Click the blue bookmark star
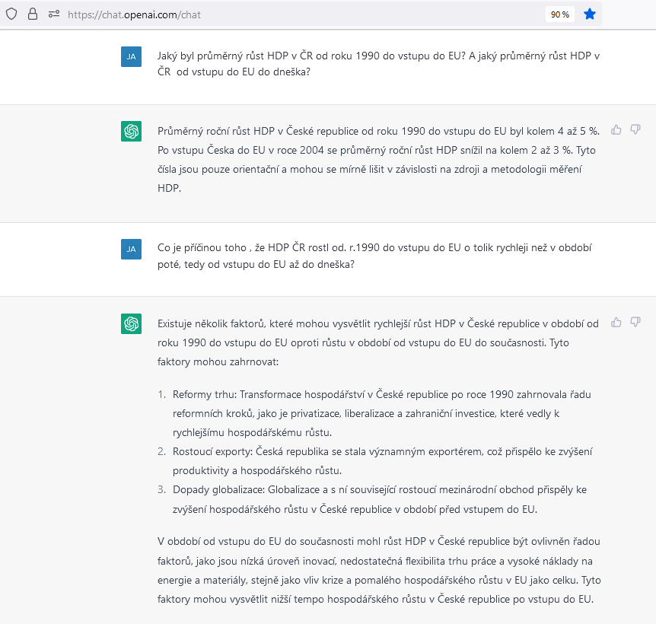The height and width of the screenshot is (624, 656). click(589, 14)
